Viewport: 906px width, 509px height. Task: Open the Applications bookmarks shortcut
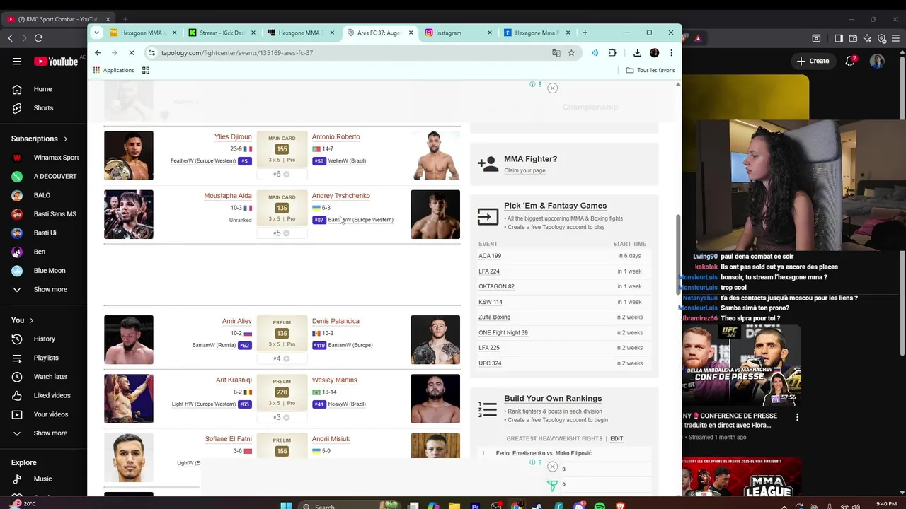tap(113, 70)
